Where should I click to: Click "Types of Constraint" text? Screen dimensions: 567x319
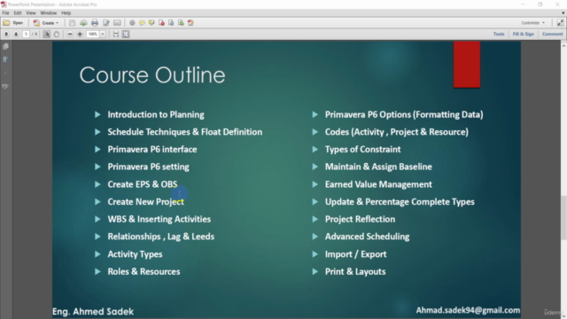point(362,150)
